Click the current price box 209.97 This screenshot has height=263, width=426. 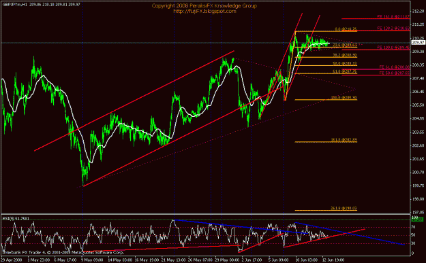tap(418, 43)
